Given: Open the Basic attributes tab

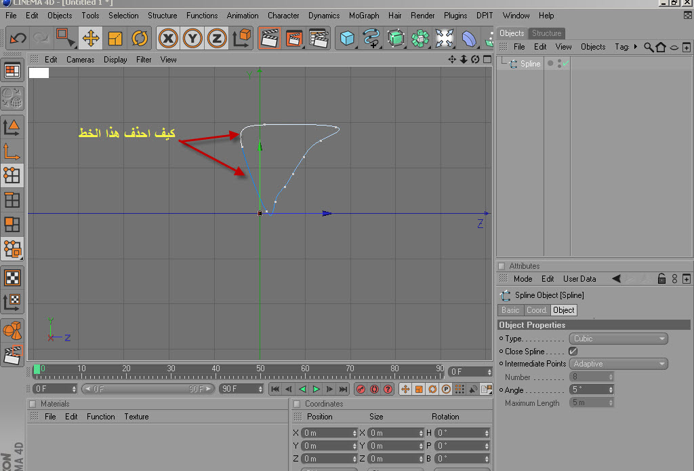Looking at the screenshot, I should pos(510,310).
